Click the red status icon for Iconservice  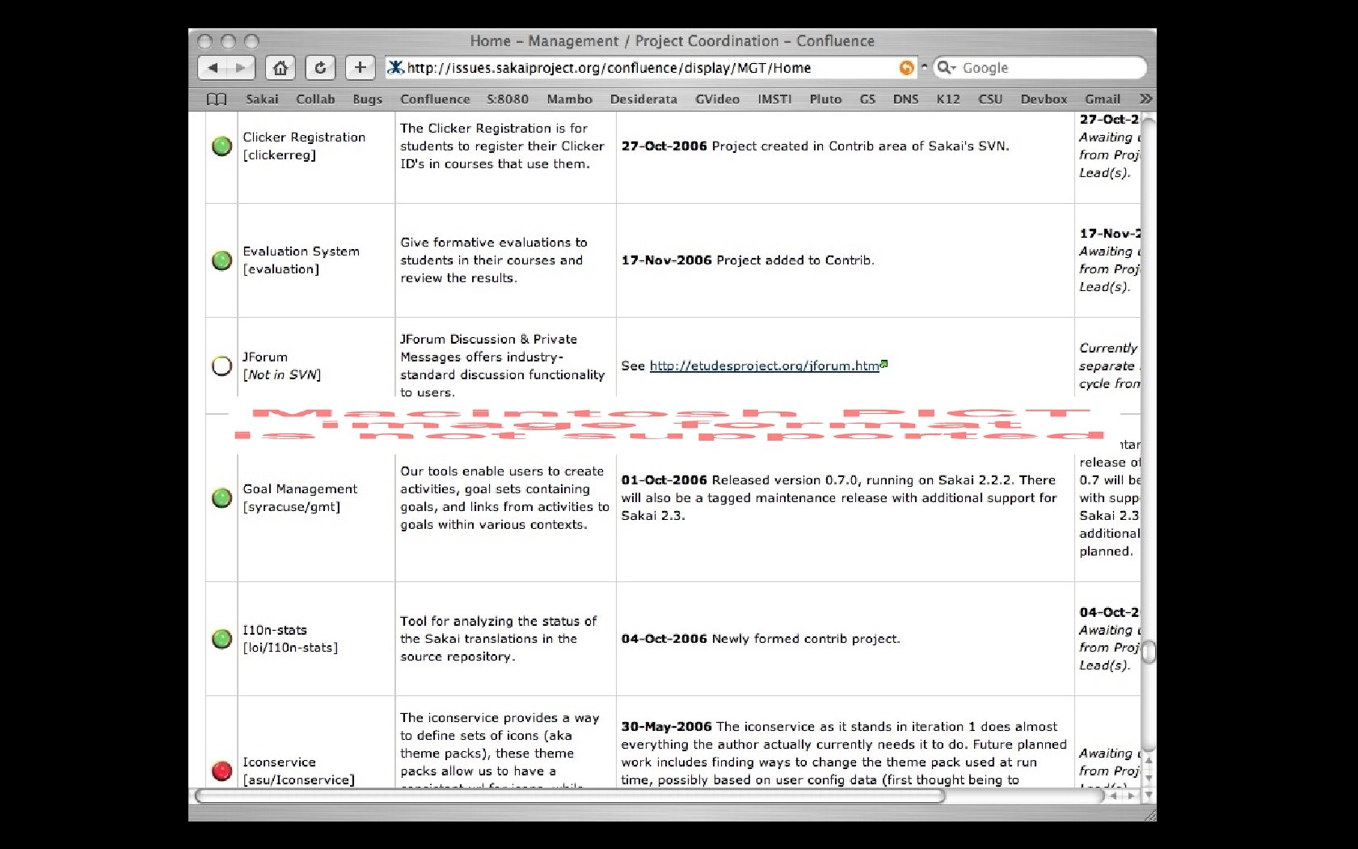point(221,771)
